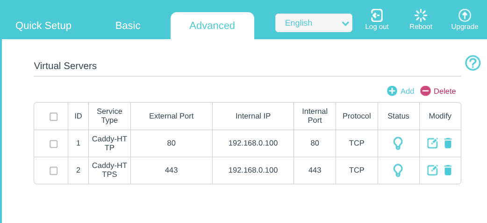Delete the Caddy-HTTPS entry using trash icon
The image size is (487, 223).
click(x=448, y=170)
